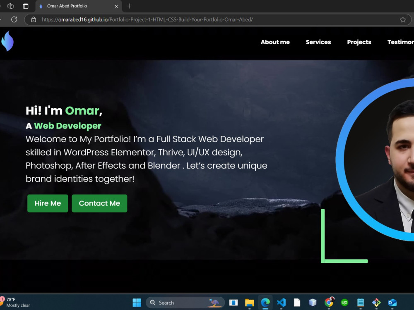This screenshot has width=414, height=310.
Task: Open File Explorer from taskbar
Action: [x=249, y=303]
